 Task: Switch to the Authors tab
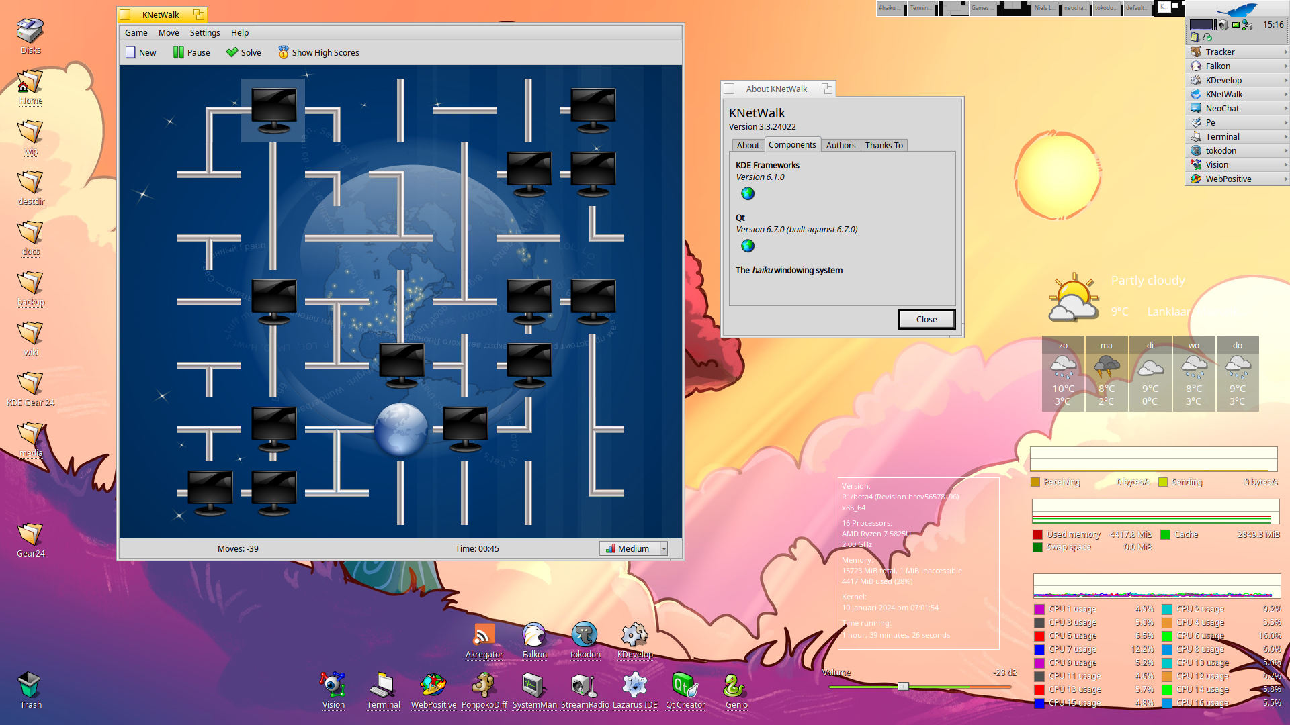coord(841,146)
